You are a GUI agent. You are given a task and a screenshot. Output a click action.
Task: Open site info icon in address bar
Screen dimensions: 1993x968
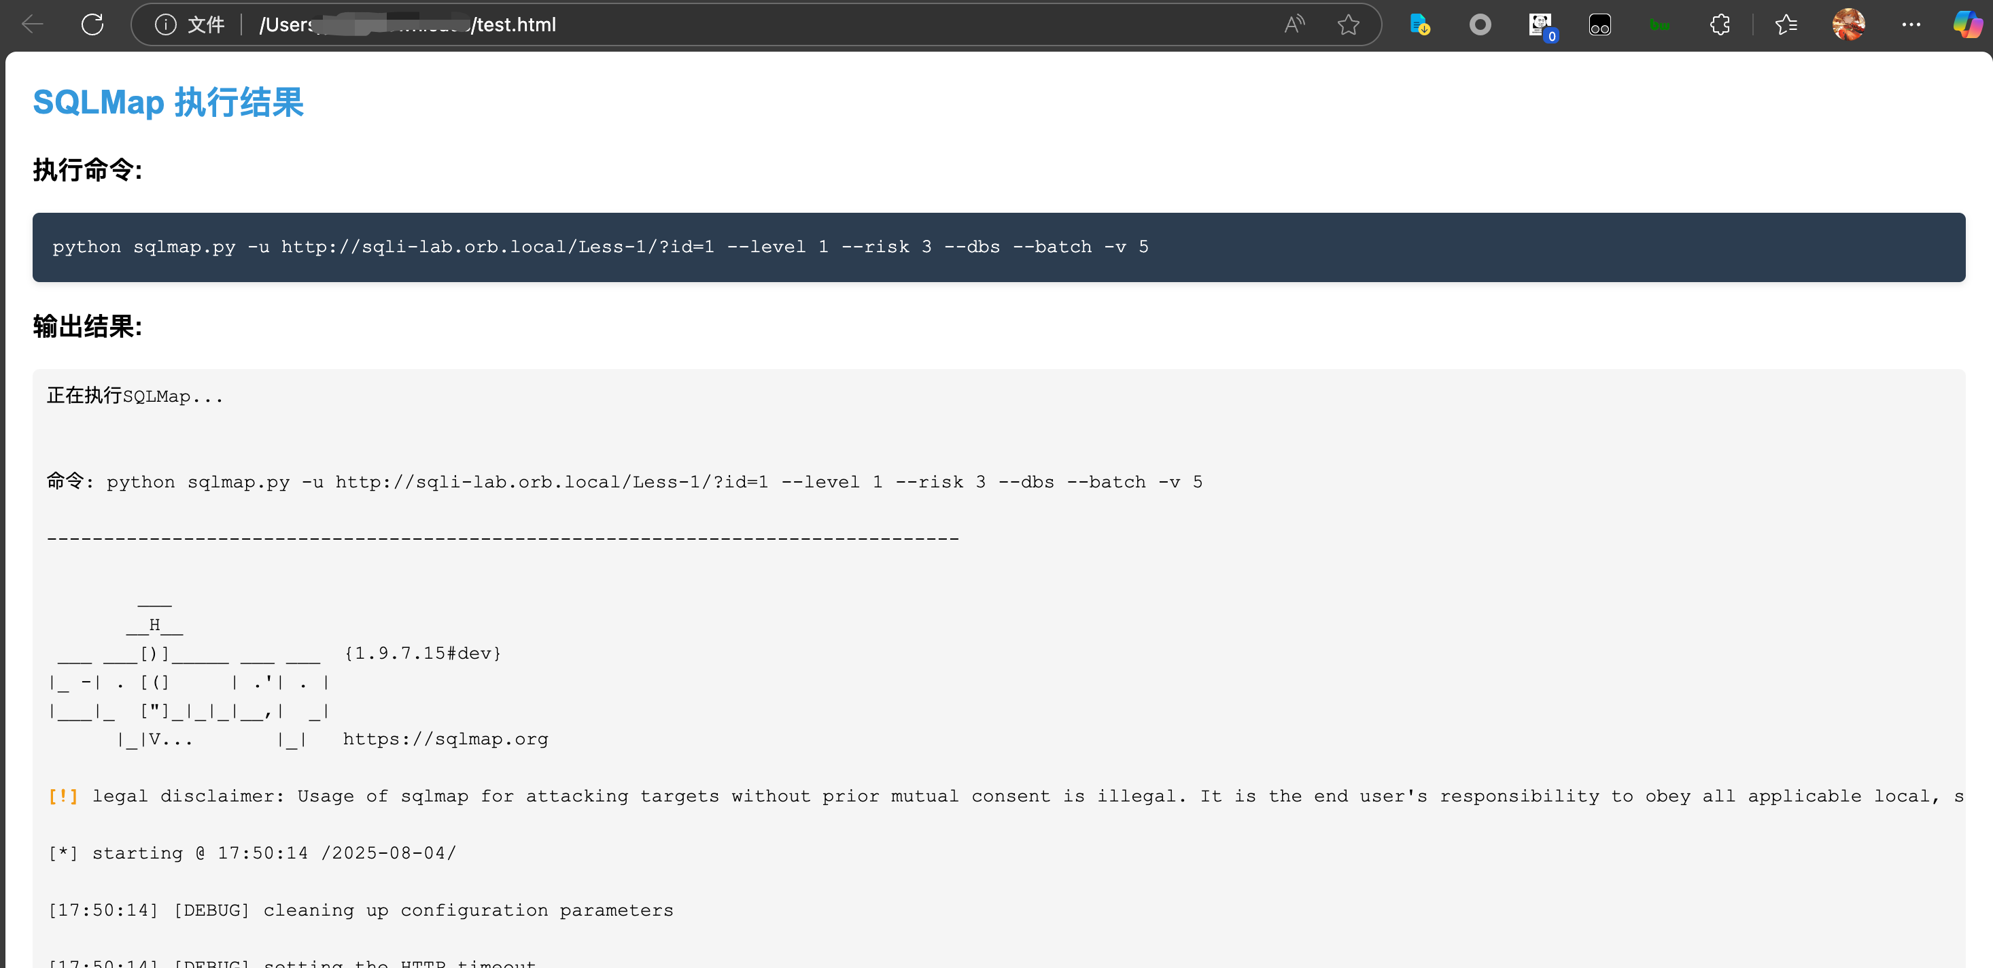[166, 24]
